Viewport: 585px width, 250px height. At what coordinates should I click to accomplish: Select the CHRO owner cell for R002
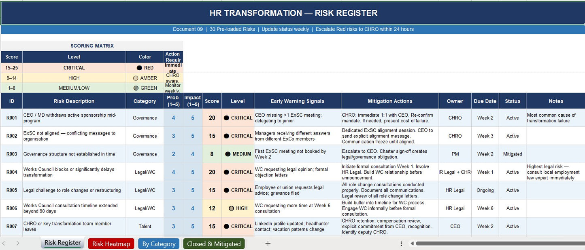455,136
